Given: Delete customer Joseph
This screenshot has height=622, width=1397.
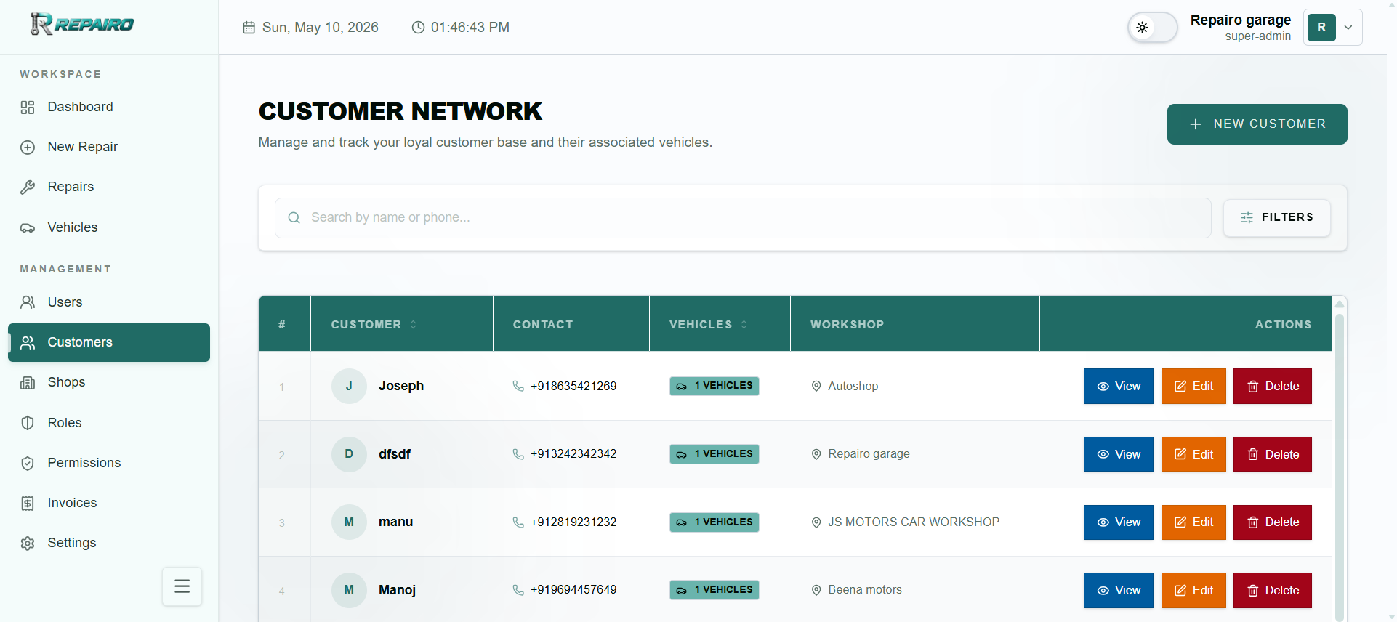Looking at the screenshot, I should (1272, 387).
